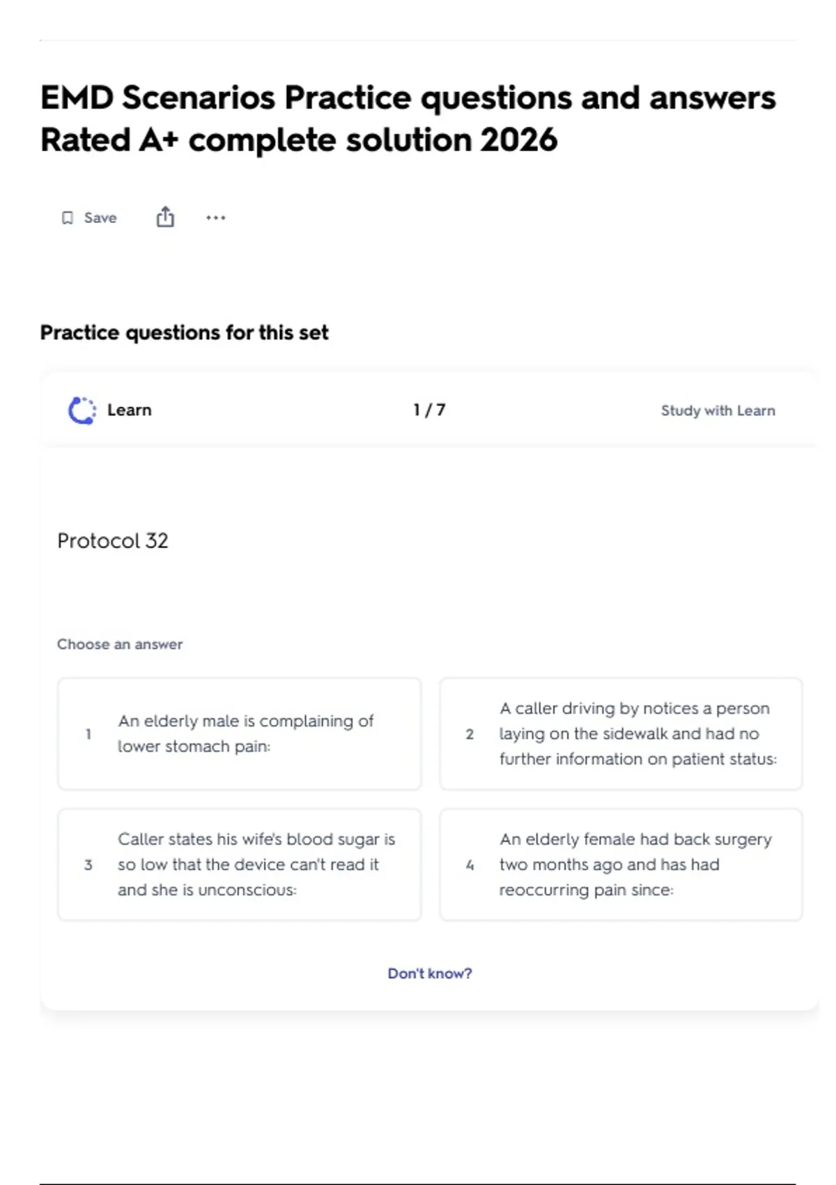Click the Learn mode circular icon

pyautogui.click(x=82, y=411)
